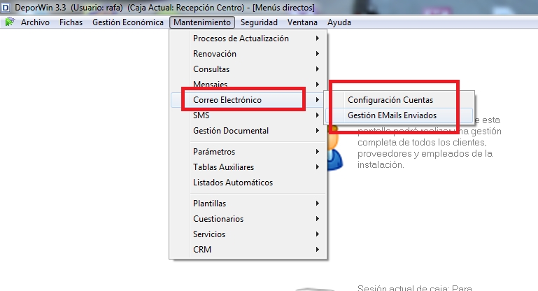
Task: Expand the SMS submenu arrow
Action: pyautogui.click(x=318, y=115)
